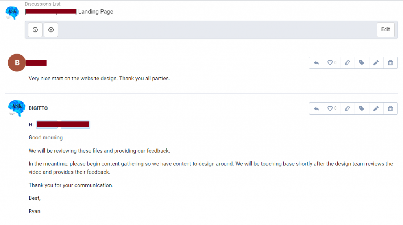Reply to the first comment

[x=316, y=62]
